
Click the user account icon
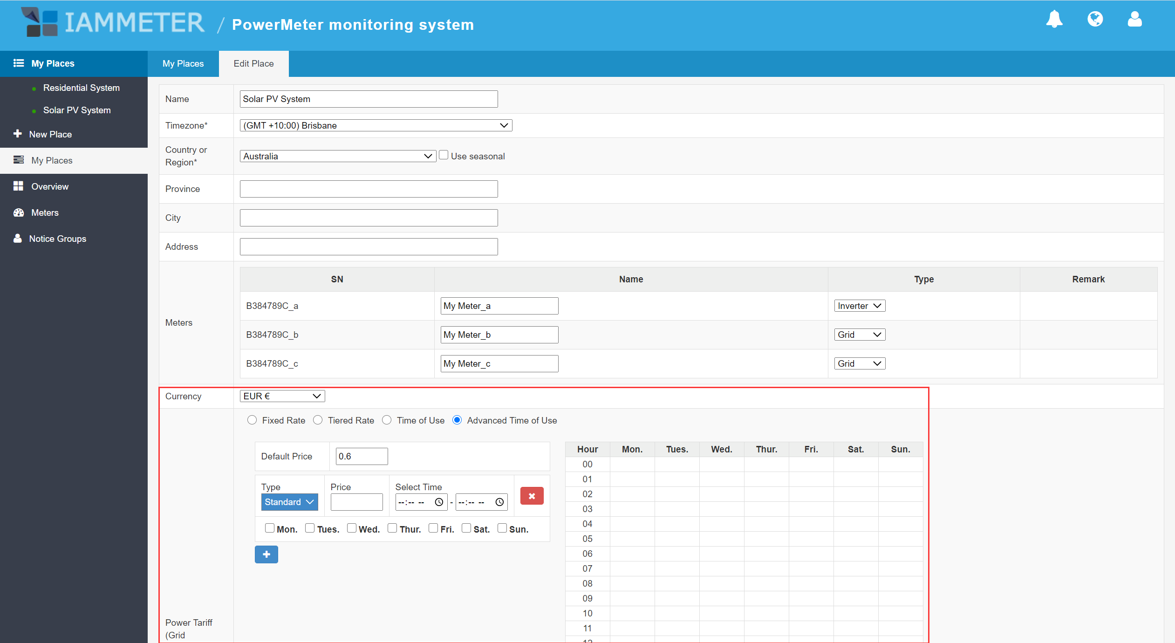pyautogui.click(x=1134, y=20)
